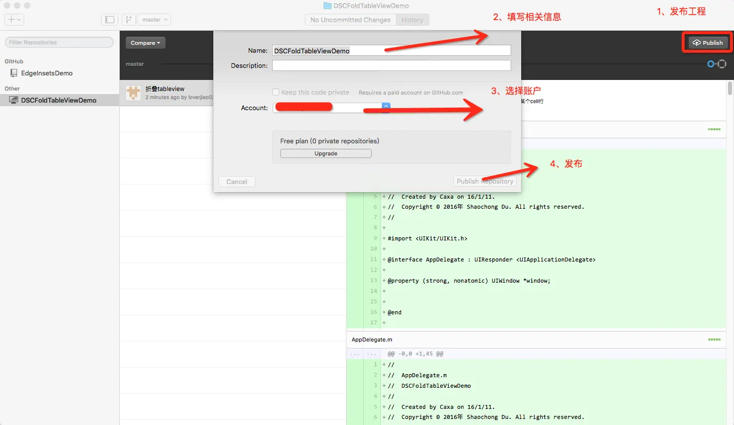Screen dimensions: 734x425
Task: Edit the repository Name field
Action: pyautogui.click(x=391, y=50)
